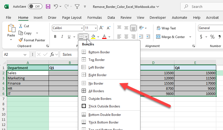The height and width of the screenshot is (130, 223).
Task: Open the Merge & Center dropdown arrow
Action: [x=190, y=37]
